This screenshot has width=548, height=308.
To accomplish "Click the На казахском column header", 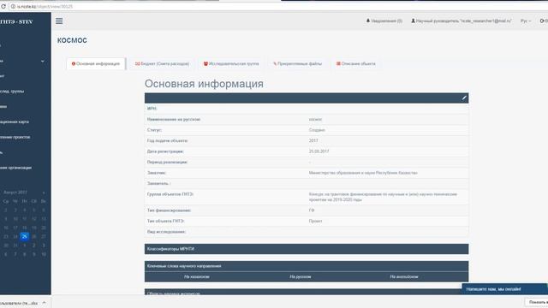I will point(197,277).
